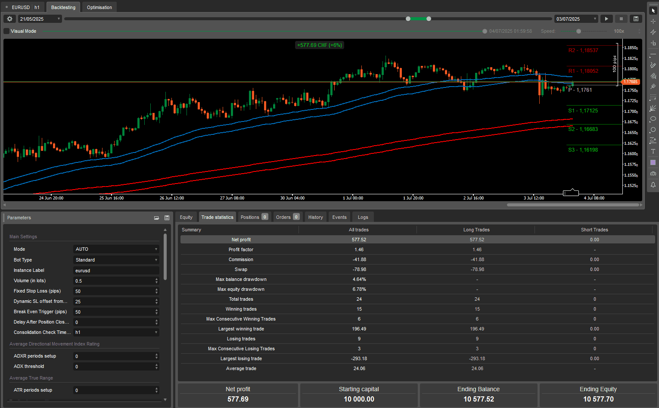This screenshot has height=408, width=659.
Task: Choose the circle shape tool below ellipse
Action: [x=653, y=130]
